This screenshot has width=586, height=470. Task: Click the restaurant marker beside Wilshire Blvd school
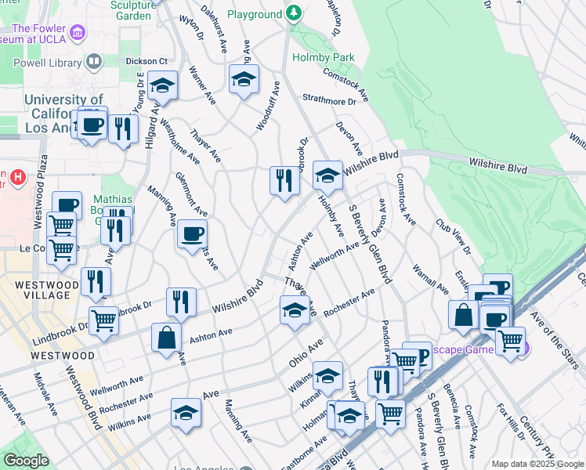(x=285, y=180)
